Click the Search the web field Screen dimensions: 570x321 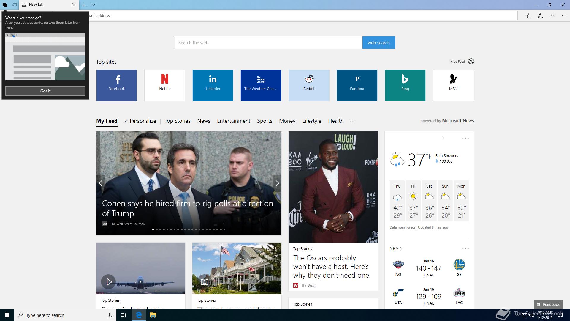268,43
